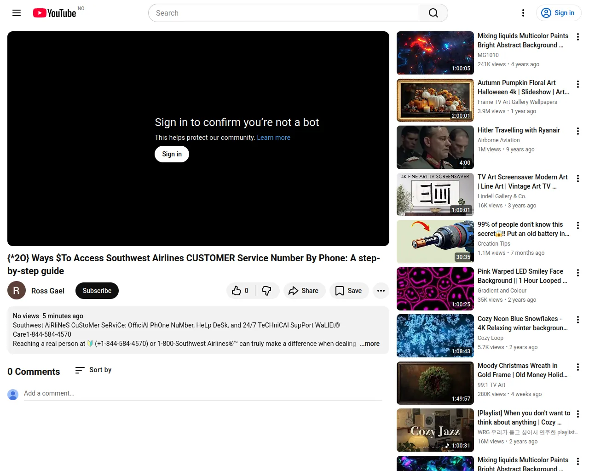Image resolution: width=589 pixels, height=471 pixels.
Task: Play the Moody Christmas Wreath thumbnail
Action: click(435, 383)
